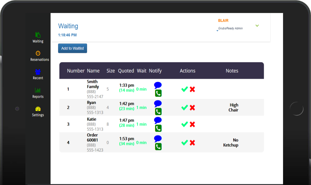Call Order 60081 phone icon

click(158, 147)
